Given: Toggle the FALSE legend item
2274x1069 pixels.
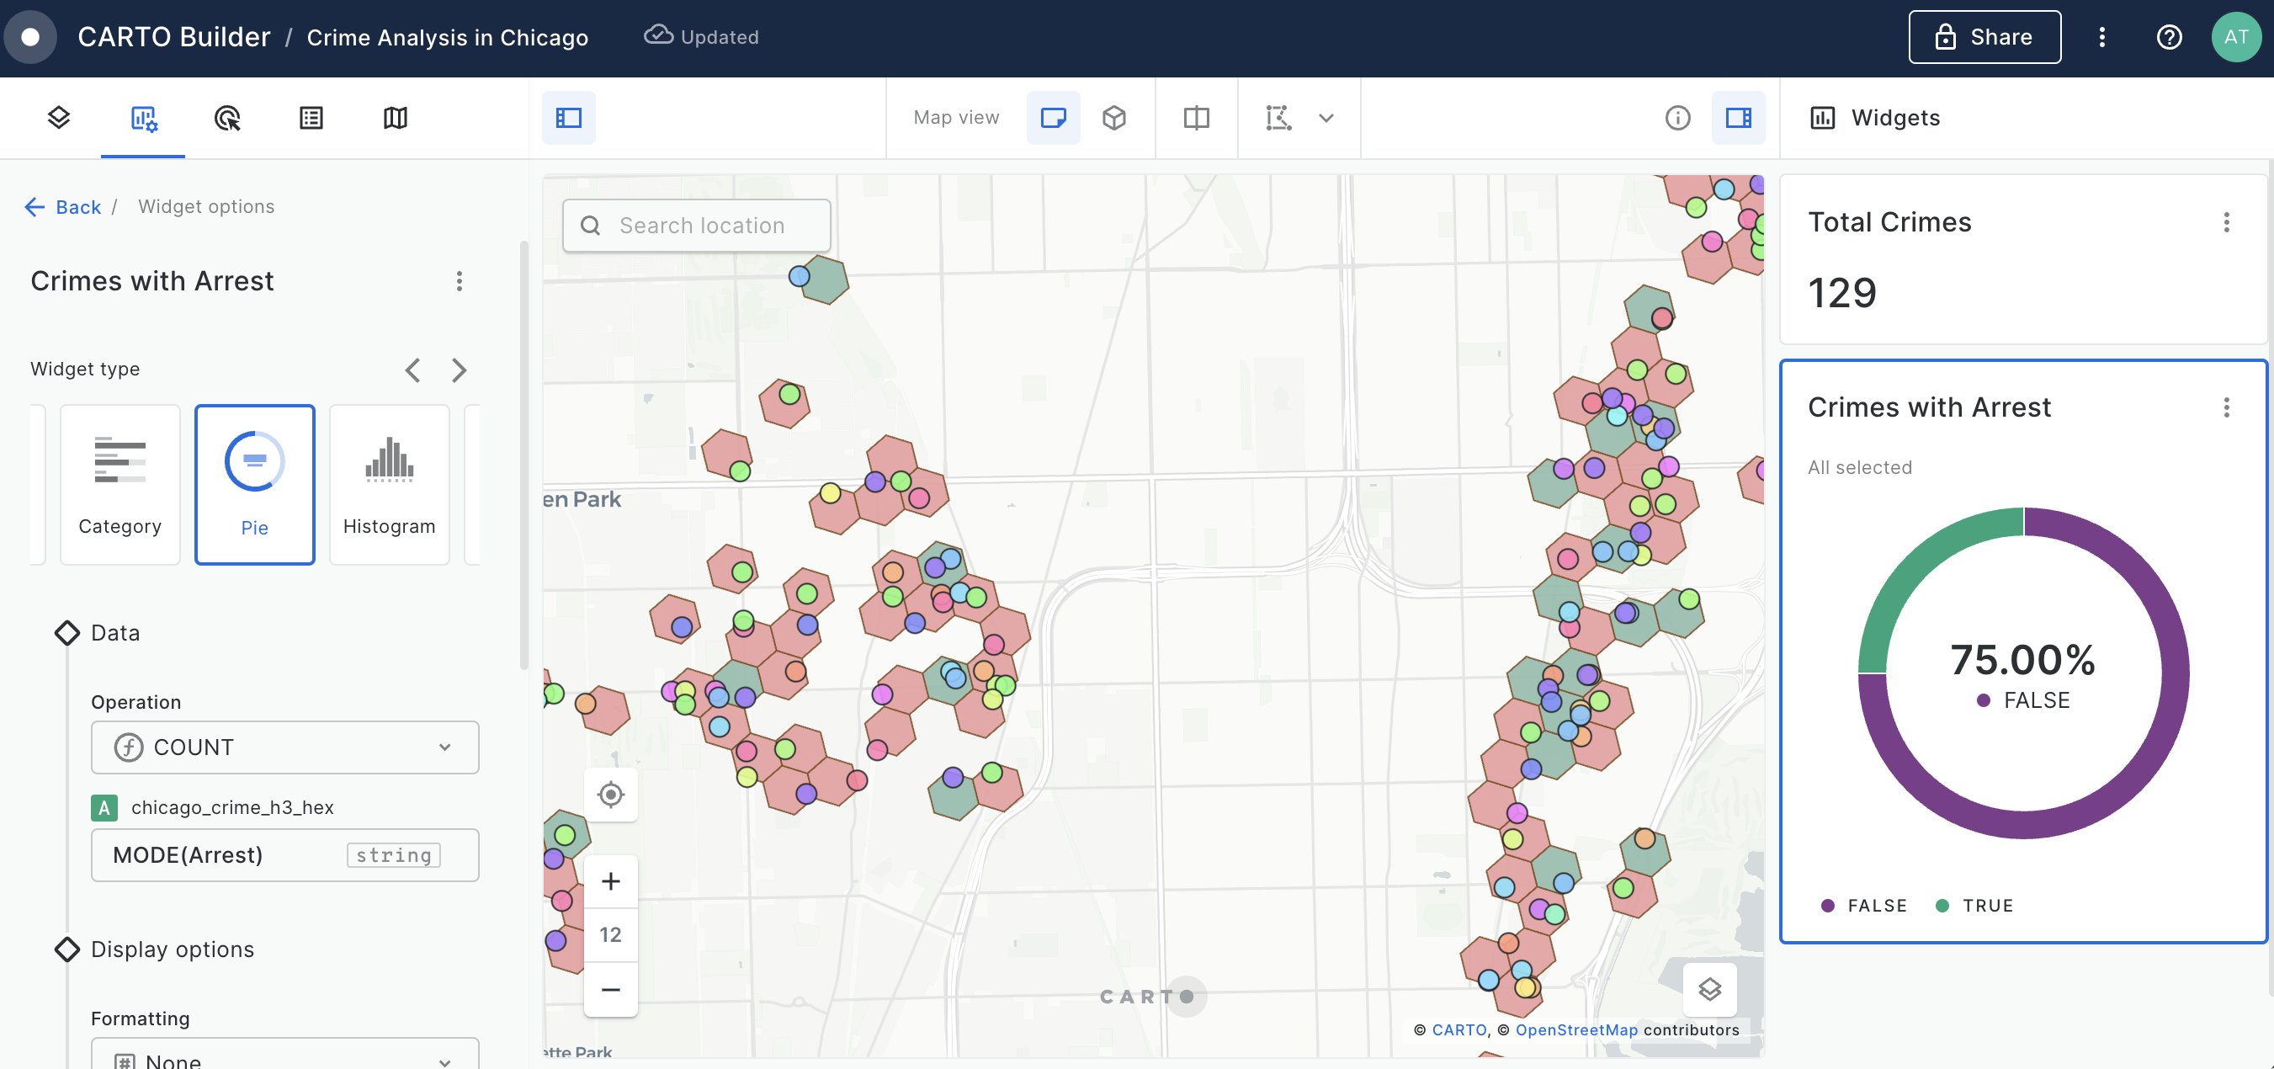Looking at the screenshot, I should click(1863, 905).
